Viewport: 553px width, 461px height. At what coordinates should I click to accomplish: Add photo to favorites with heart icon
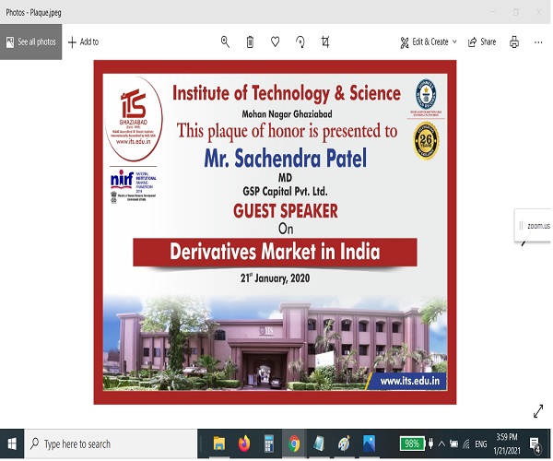point(275,42)
